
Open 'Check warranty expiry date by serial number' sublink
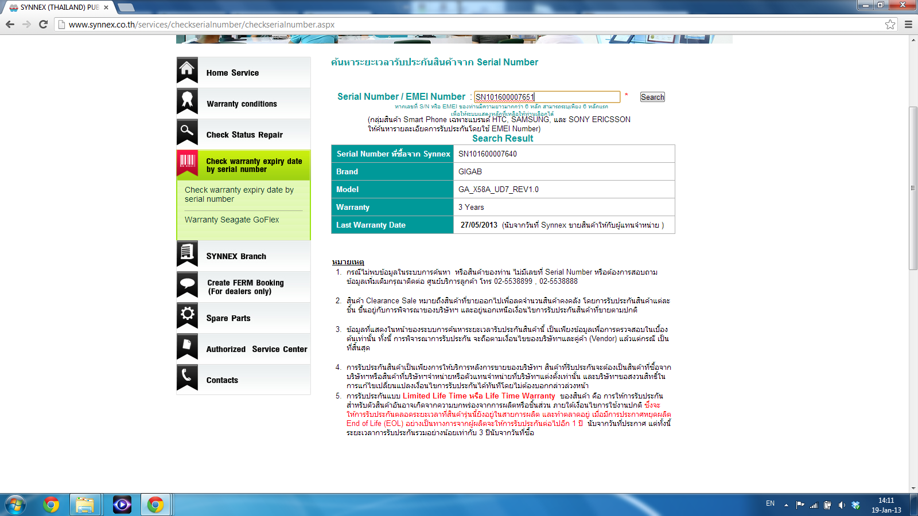click(x=239, y=194)
